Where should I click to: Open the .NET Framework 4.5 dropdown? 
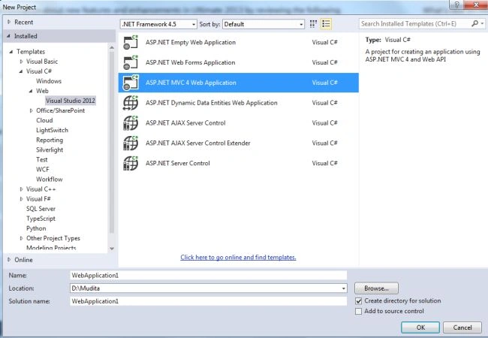coord(158,24)
